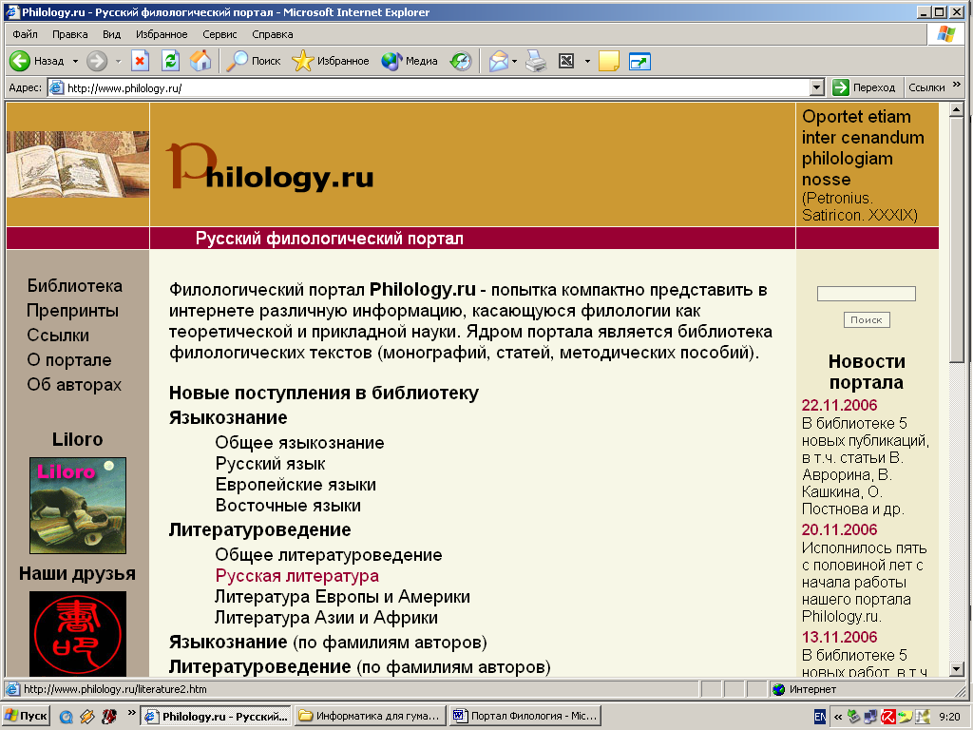This screenshot has width=973, height=730.
Task: Open the Правка menu
Action: click(69, 34)
